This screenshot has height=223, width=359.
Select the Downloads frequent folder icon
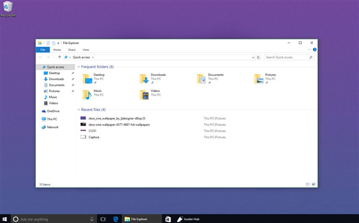coord(144,79)
